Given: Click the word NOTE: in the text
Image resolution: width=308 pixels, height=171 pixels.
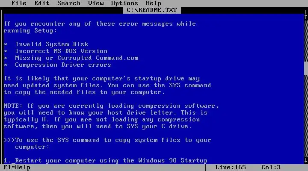Looking at the screenshot, I should coord(13,106).
